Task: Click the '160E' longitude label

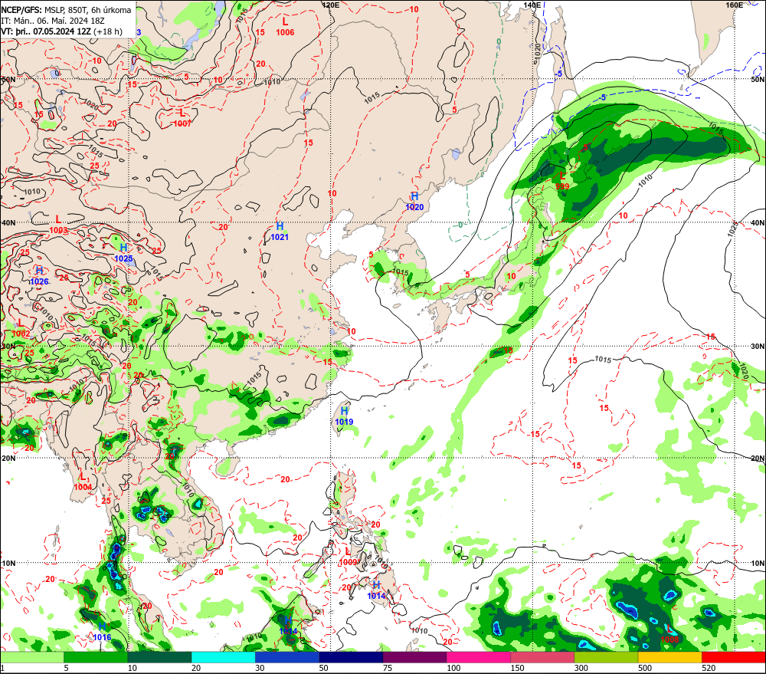Action: click(x=735, y=5)
